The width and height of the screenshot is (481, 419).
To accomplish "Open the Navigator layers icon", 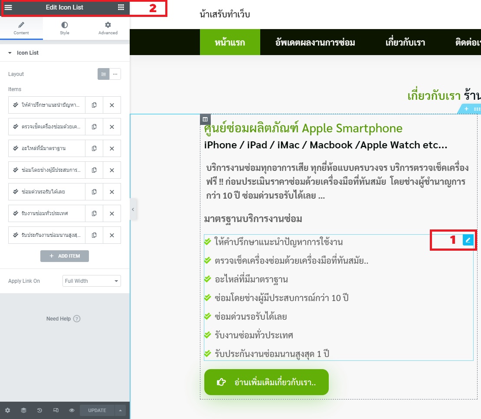I will pyautogui.click(x=23, y=410).
